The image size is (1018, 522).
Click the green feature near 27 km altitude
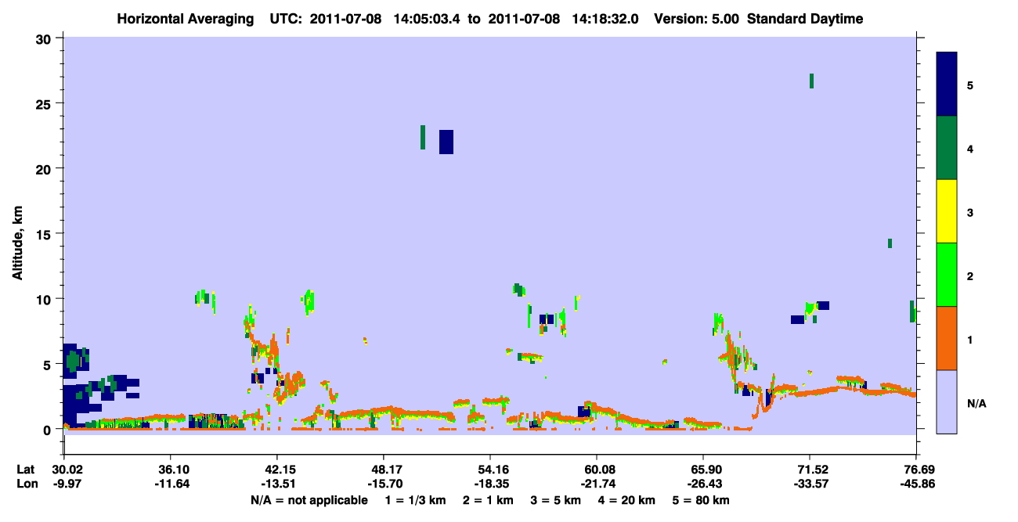click(811, 81)
